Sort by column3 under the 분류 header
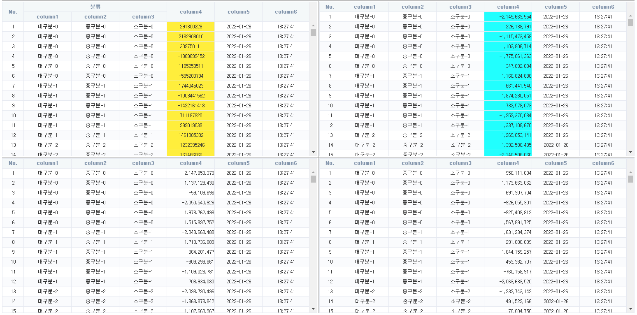Viewport: 637px width, 315px height. point(143,17)
